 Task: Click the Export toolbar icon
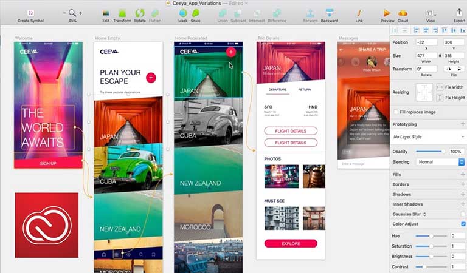[x=459, y=13]
